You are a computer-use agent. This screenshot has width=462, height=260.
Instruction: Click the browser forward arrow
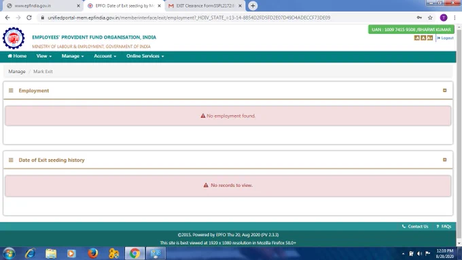(x=18, y=18)
